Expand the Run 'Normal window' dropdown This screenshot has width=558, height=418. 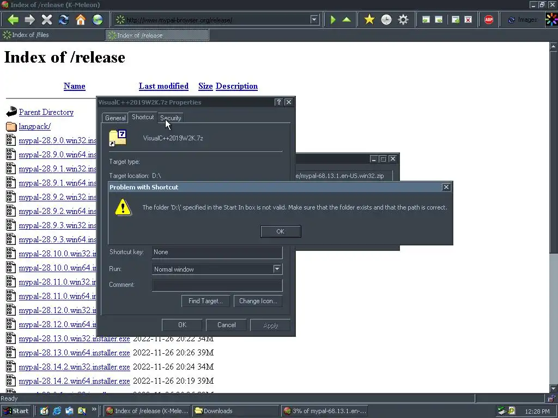pos(277,269)
